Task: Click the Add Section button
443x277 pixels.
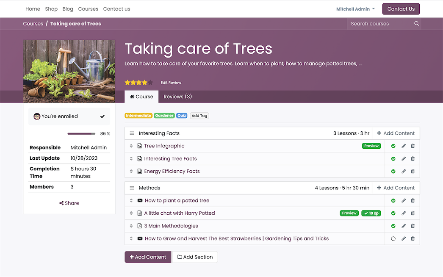Action: 195,257
